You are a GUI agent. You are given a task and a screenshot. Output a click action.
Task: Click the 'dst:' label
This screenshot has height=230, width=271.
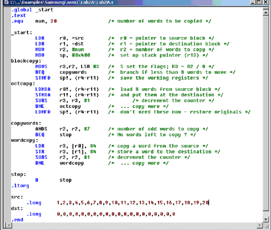pyautogui.click(x=17, y=208)
